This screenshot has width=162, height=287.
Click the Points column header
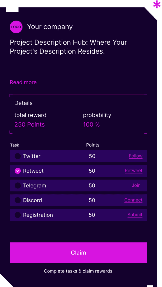pos(93,145)
